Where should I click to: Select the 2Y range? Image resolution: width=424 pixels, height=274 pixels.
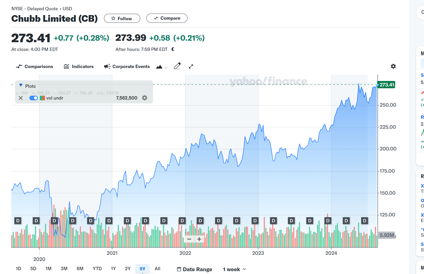[128, 269]
